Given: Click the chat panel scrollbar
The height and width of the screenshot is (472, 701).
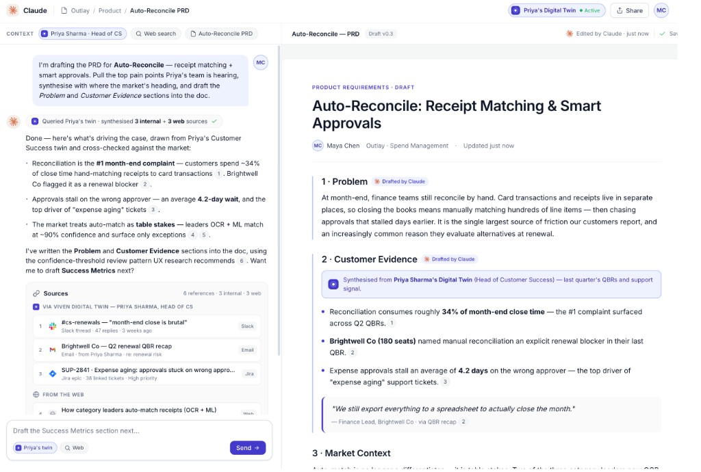Looking at the screenshot, I should pyautogui.click(x=279, y=201).
